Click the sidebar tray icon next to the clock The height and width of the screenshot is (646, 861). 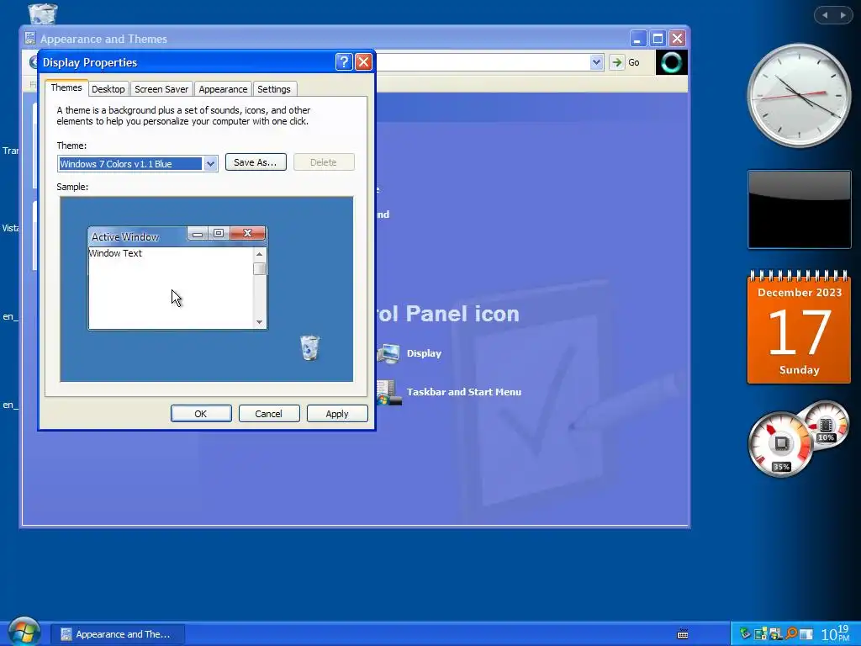(806, 634)
